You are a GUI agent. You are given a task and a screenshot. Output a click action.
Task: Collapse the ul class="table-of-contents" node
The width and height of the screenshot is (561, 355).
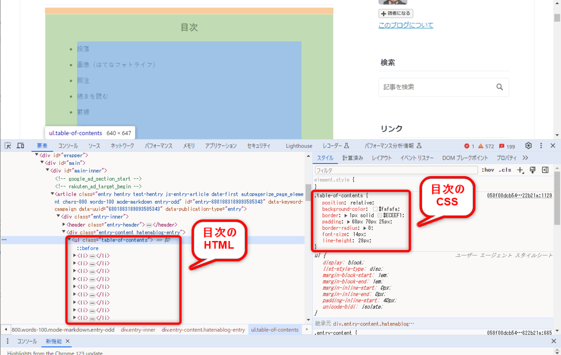[70, 240]
